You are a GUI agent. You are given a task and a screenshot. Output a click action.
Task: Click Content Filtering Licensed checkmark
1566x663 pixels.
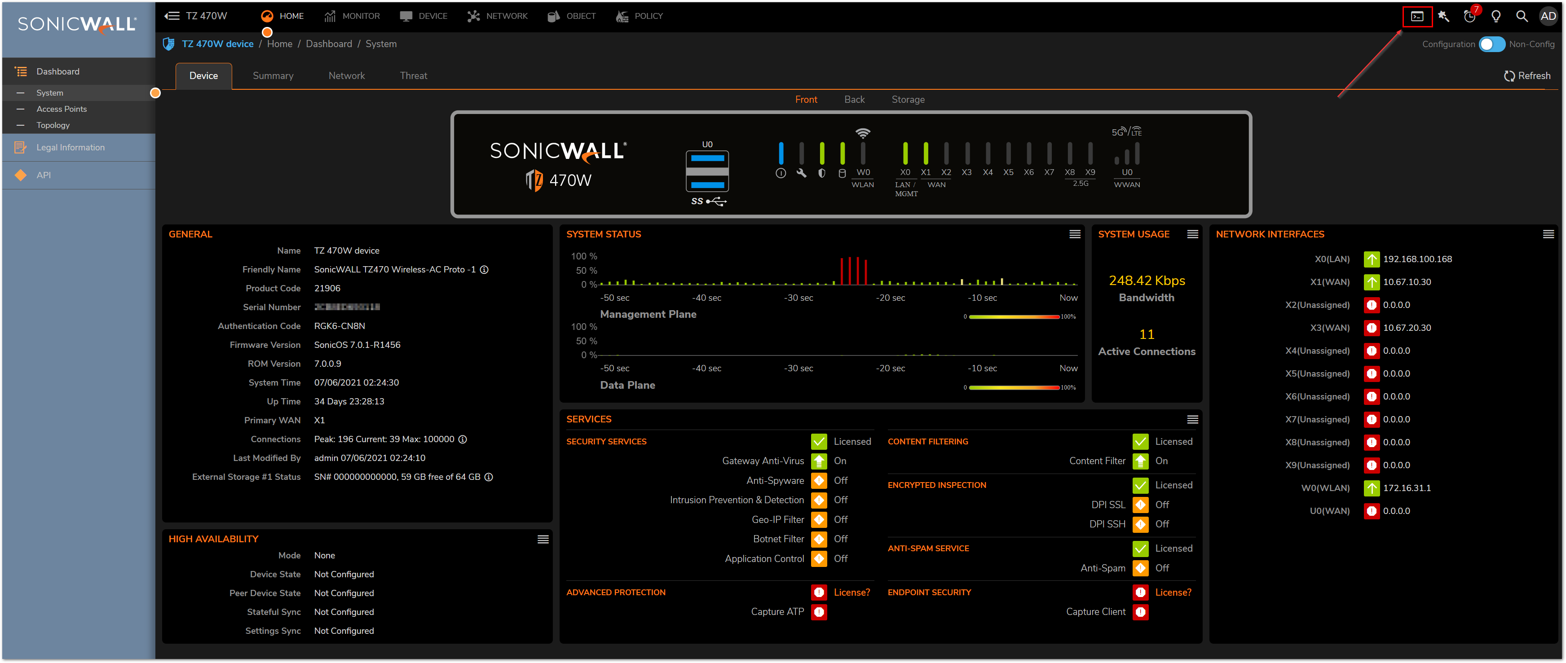point(1140,442)
